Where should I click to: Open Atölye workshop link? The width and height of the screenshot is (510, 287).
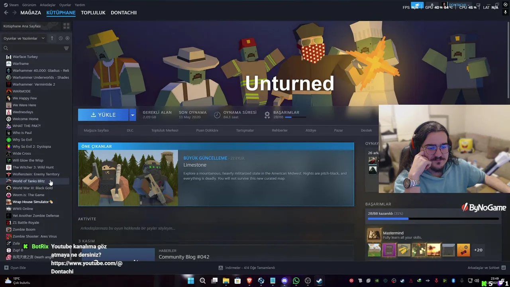pos(311,130)
